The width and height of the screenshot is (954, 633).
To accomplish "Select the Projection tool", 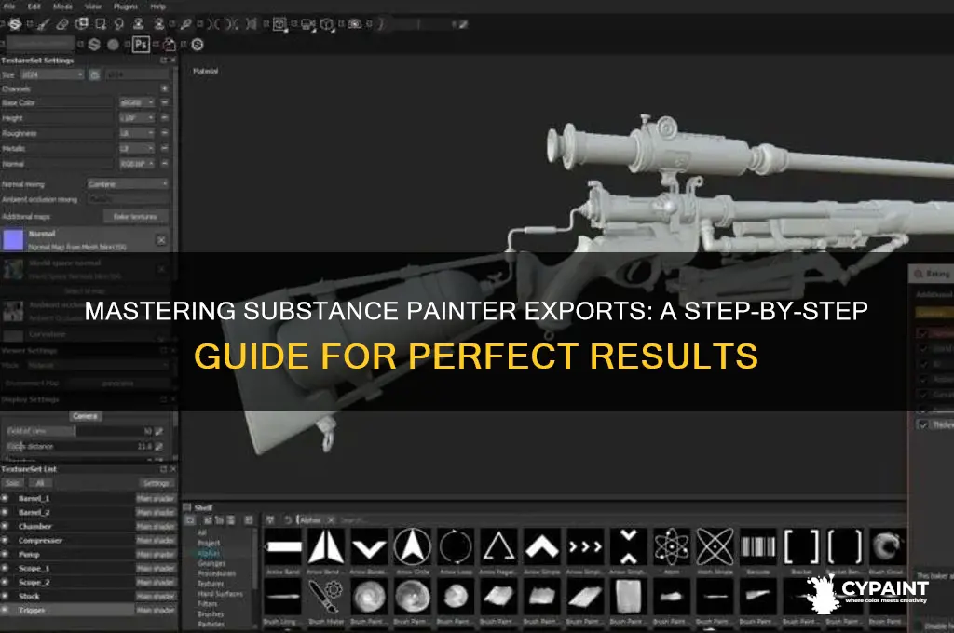I will 82,23.
